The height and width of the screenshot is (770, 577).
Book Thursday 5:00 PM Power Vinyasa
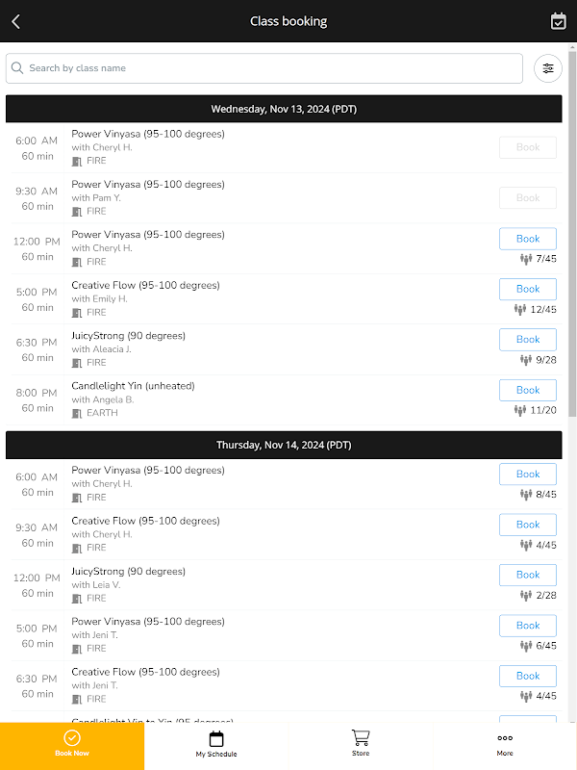tap(527, 626)
